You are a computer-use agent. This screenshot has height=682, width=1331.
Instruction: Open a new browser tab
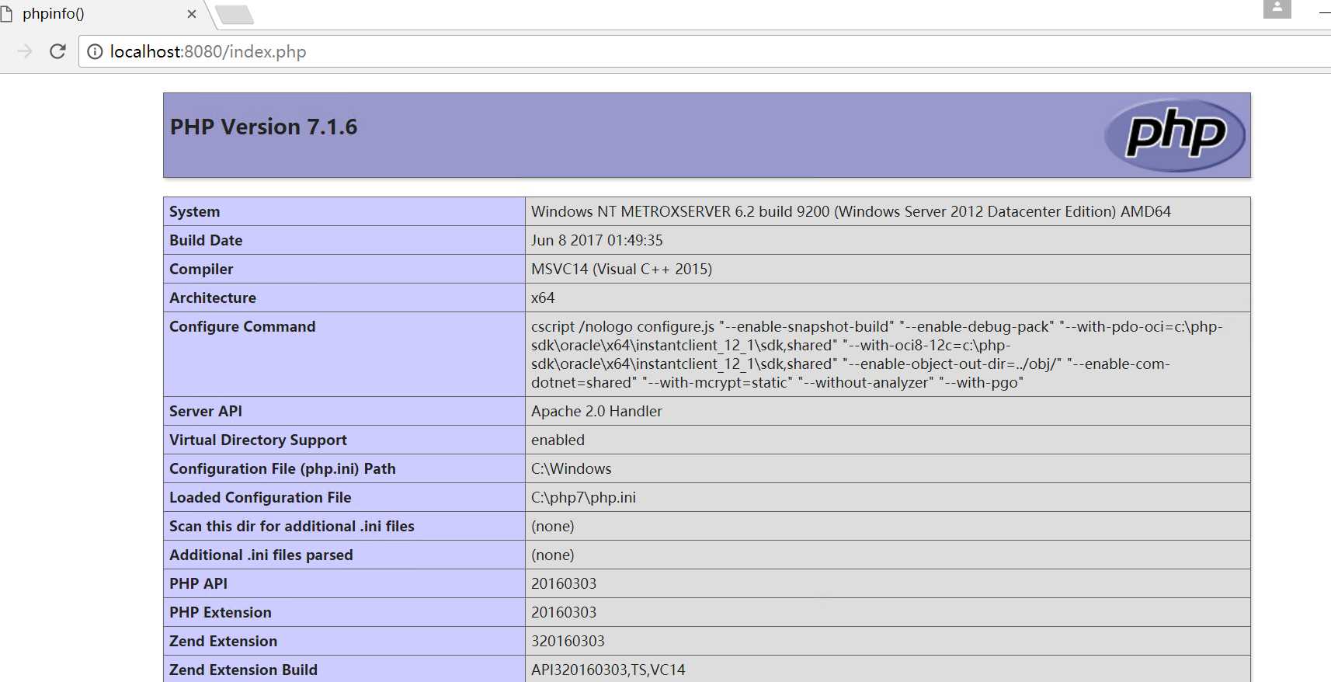[x=235, y=15]
